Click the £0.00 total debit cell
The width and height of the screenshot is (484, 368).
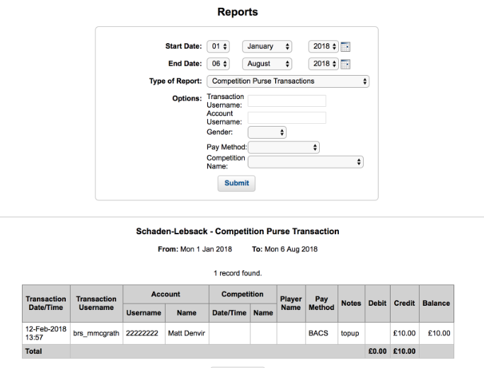pos(378,351)
